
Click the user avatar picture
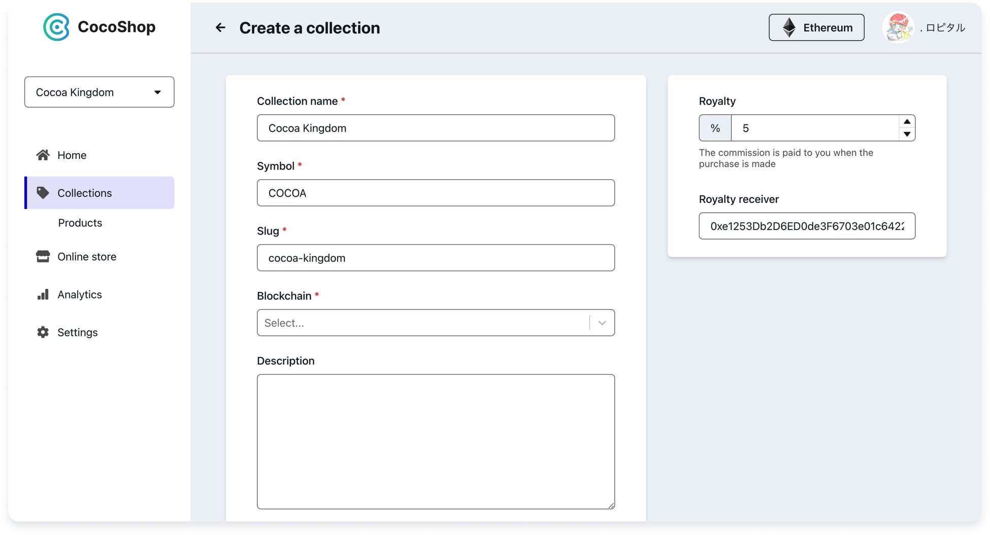[898, 27]
